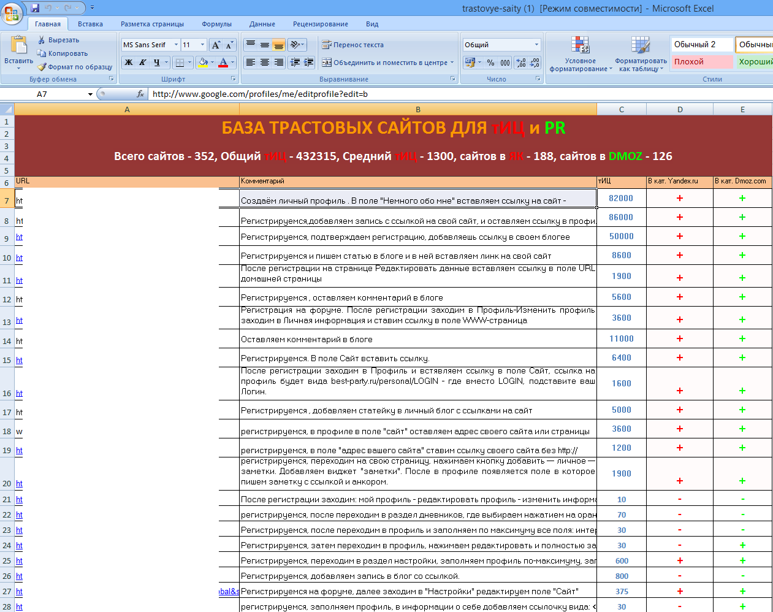
Task: Switch to the Рецензирование tab
Action: 320,24
